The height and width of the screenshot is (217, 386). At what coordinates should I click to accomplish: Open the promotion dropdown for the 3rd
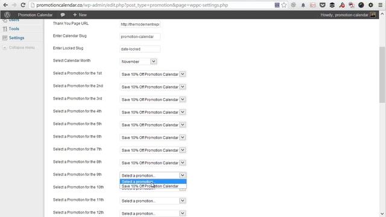pos(153,99)
